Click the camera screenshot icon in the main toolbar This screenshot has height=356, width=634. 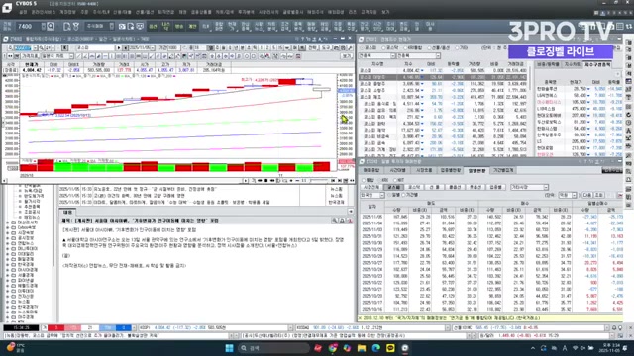[x=122, y=27]
